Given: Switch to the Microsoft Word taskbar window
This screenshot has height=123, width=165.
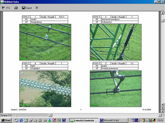Looking at the screenshot, I should (114, 120).
